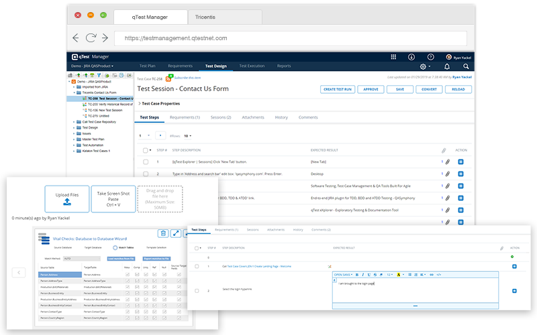Open the #Rows dropdown showing 10
The height and width of the screenshot is (335, 537).
[x=188, y=136]
